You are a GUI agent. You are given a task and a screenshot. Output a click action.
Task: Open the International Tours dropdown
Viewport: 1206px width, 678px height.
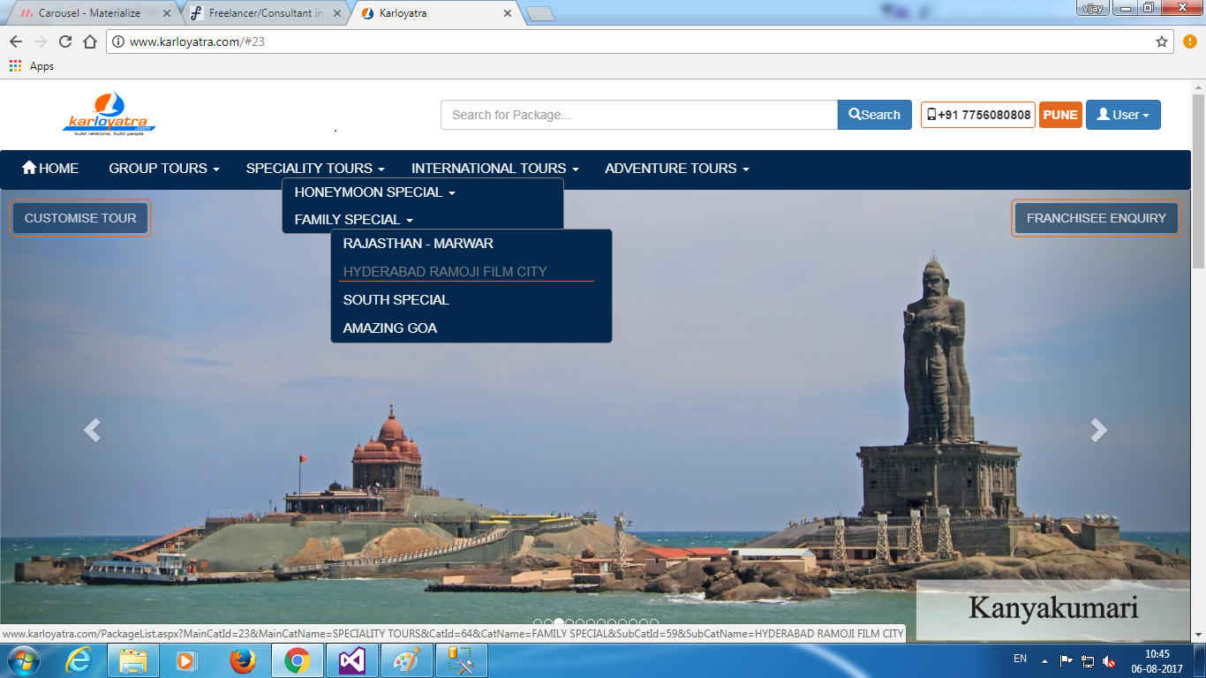click(x=494, y=169)
